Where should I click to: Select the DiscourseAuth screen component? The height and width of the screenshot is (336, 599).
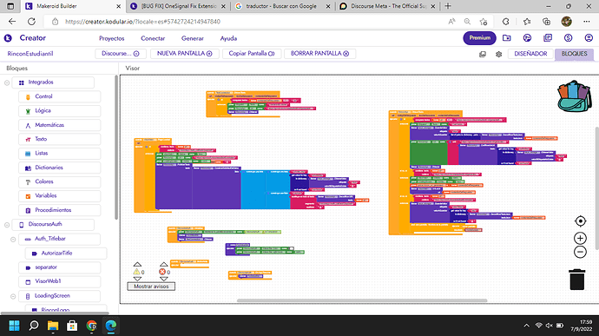tap(53, 224)
